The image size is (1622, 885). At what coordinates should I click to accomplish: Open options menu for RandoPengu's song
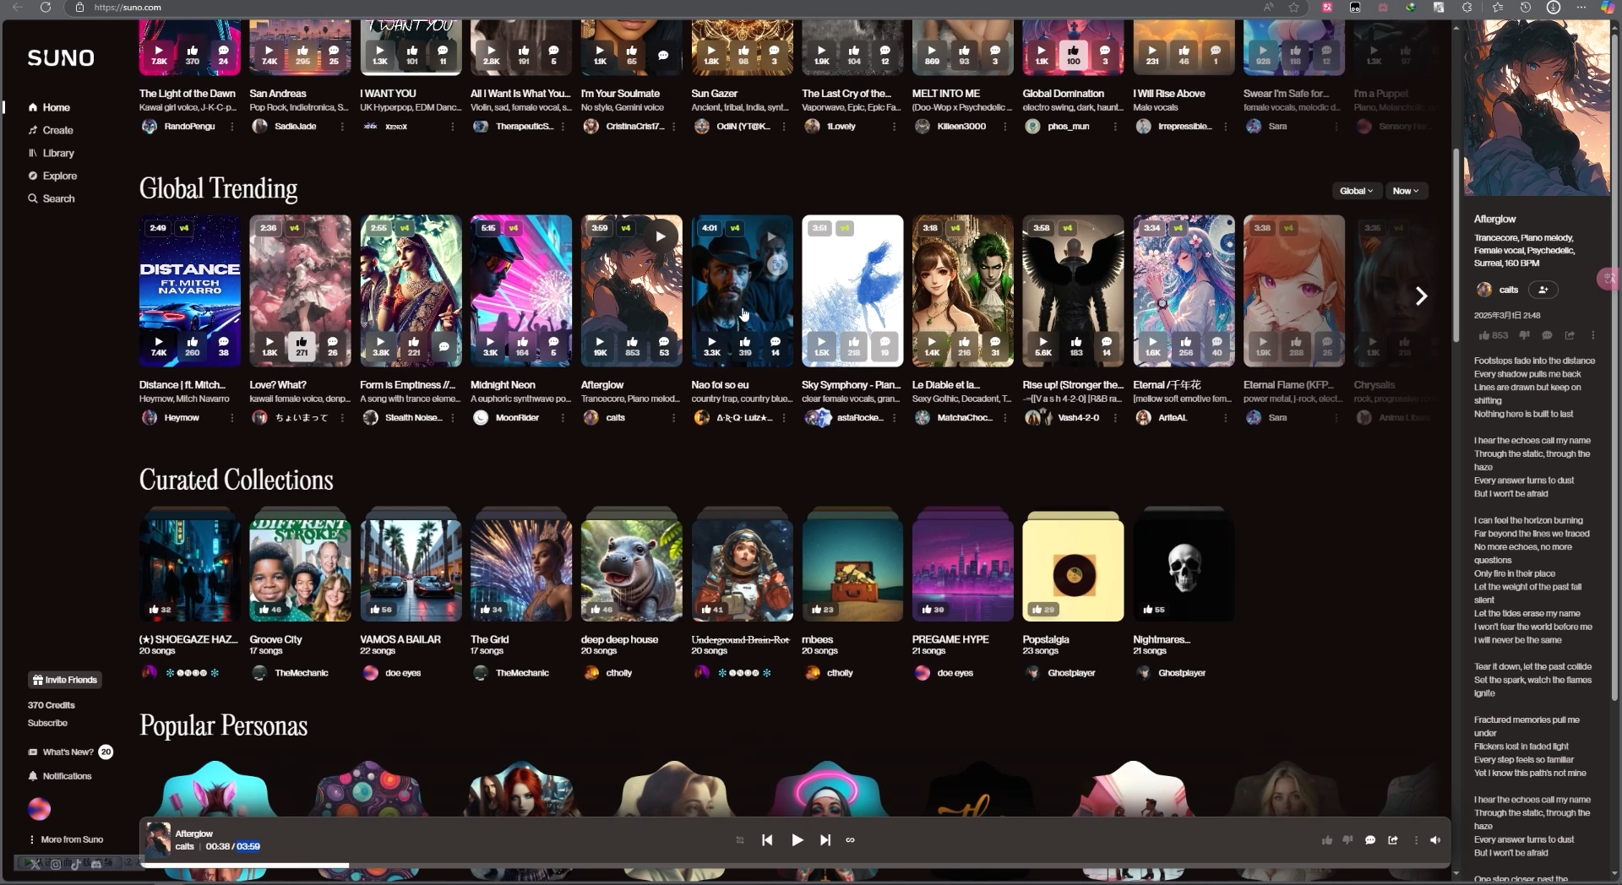(232, 127)
